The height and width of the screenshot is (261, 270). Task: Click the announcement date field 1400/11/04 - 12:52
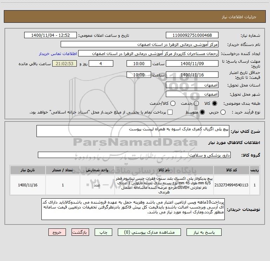(50, 35)
